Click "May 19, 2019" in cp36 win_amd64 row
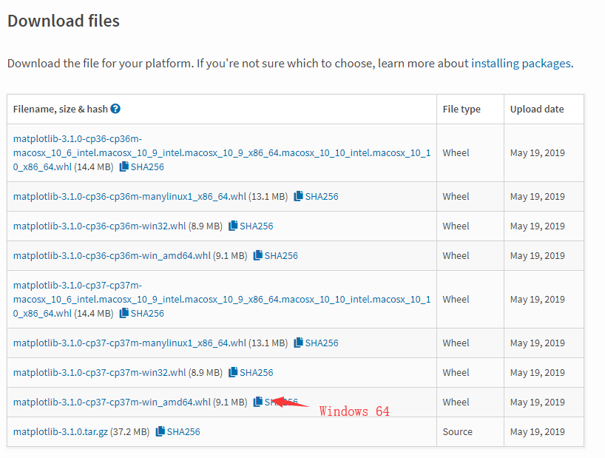Image resolution: width=605 pixels, height=458 pixels. [x=538, y=255]
